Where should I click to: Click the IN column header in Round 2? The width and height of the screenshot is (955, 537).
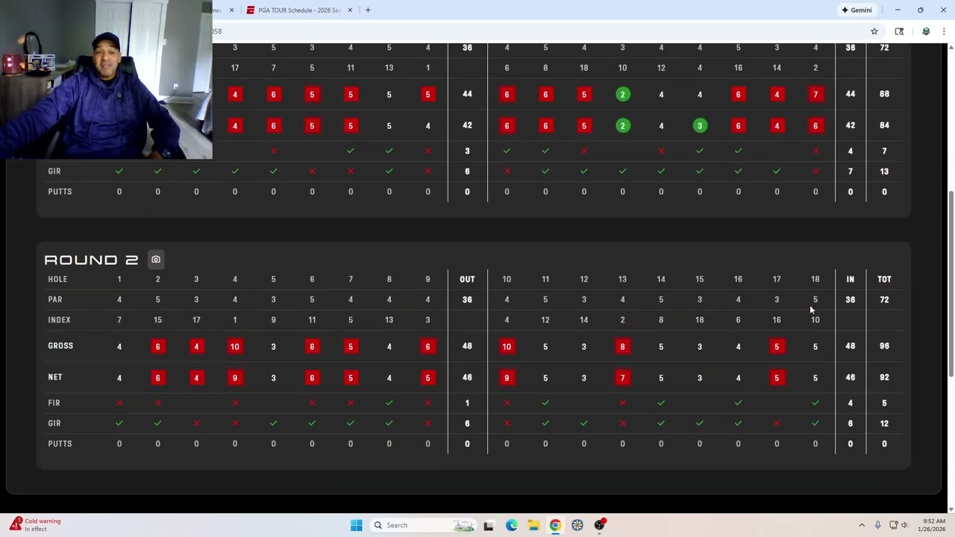pos(850,279)
